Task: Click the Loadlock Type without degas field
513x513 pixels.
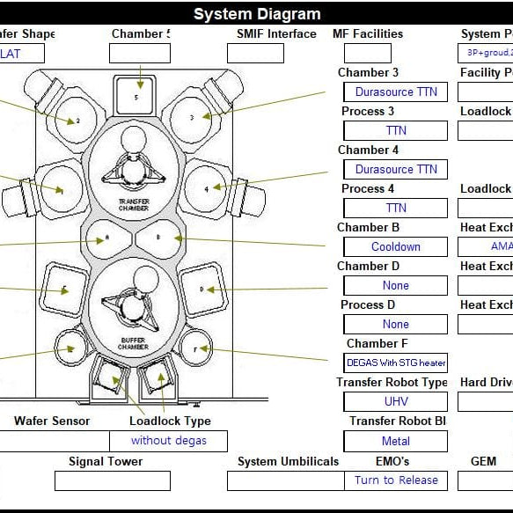Action: (168, 441)
